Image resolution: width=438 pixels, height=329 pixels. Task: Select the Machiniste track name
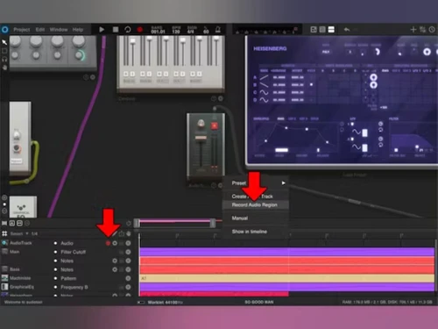20,278
